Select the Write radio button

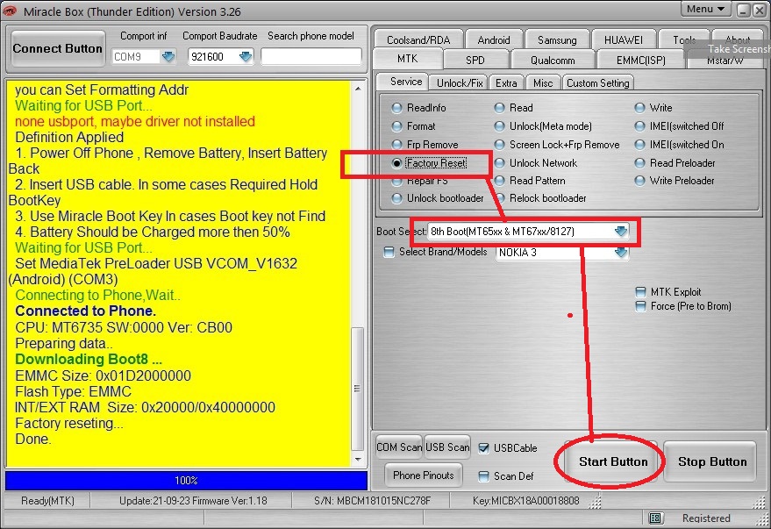pos(639,108)
